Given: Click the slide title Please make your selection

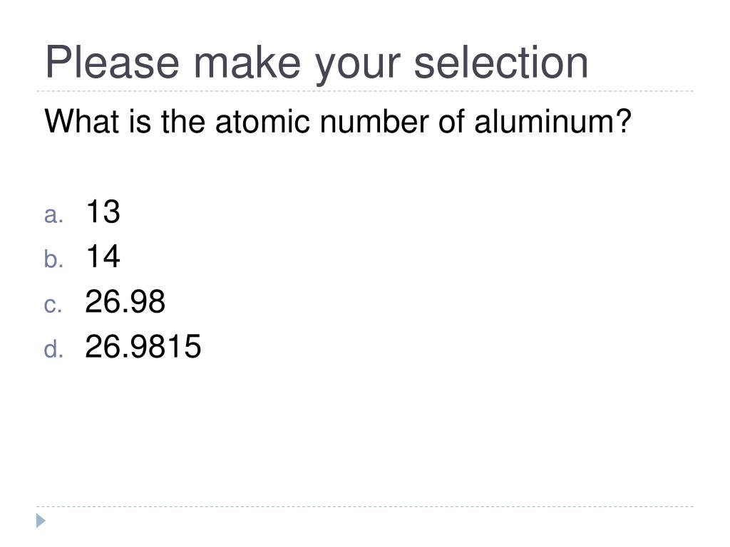Looking at the screenshot, I should point(317,63).
